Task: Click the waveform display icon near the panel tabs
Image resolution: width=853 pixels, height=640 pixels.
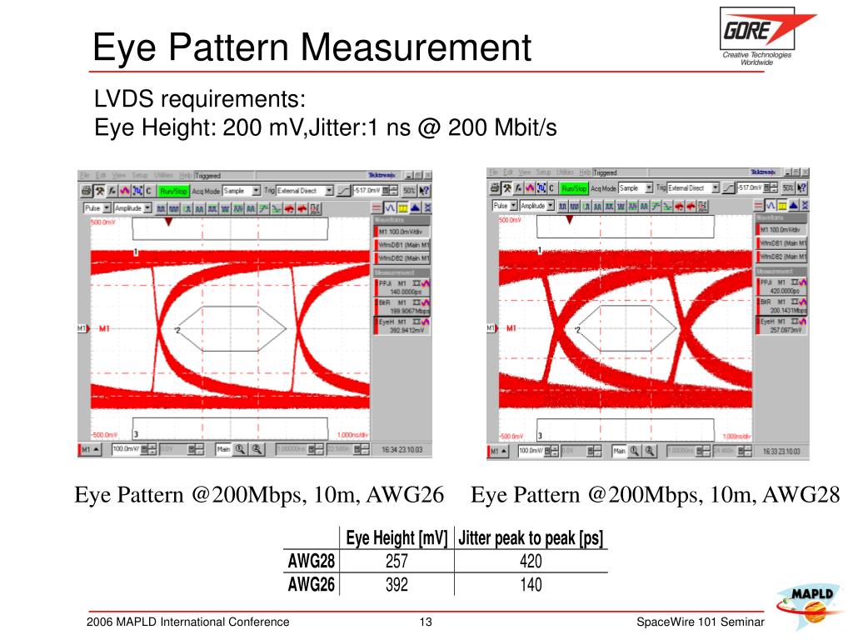Action: tap(390, 208)
